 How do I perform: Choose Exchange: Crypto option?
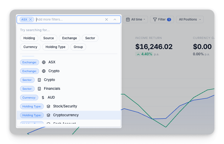click(69, 71)
